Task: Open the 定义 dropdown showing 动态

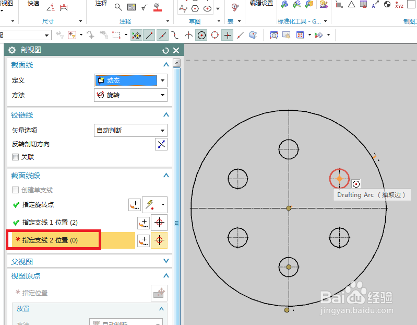Action: (130, 80)
